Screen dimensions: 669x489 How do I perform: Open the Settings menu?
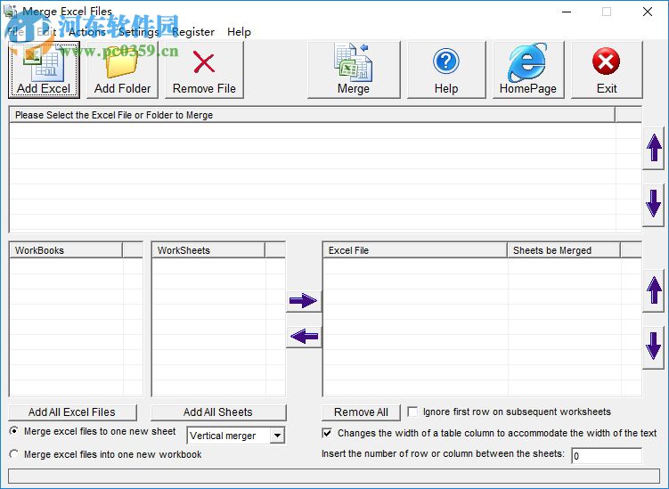(139, 31)
